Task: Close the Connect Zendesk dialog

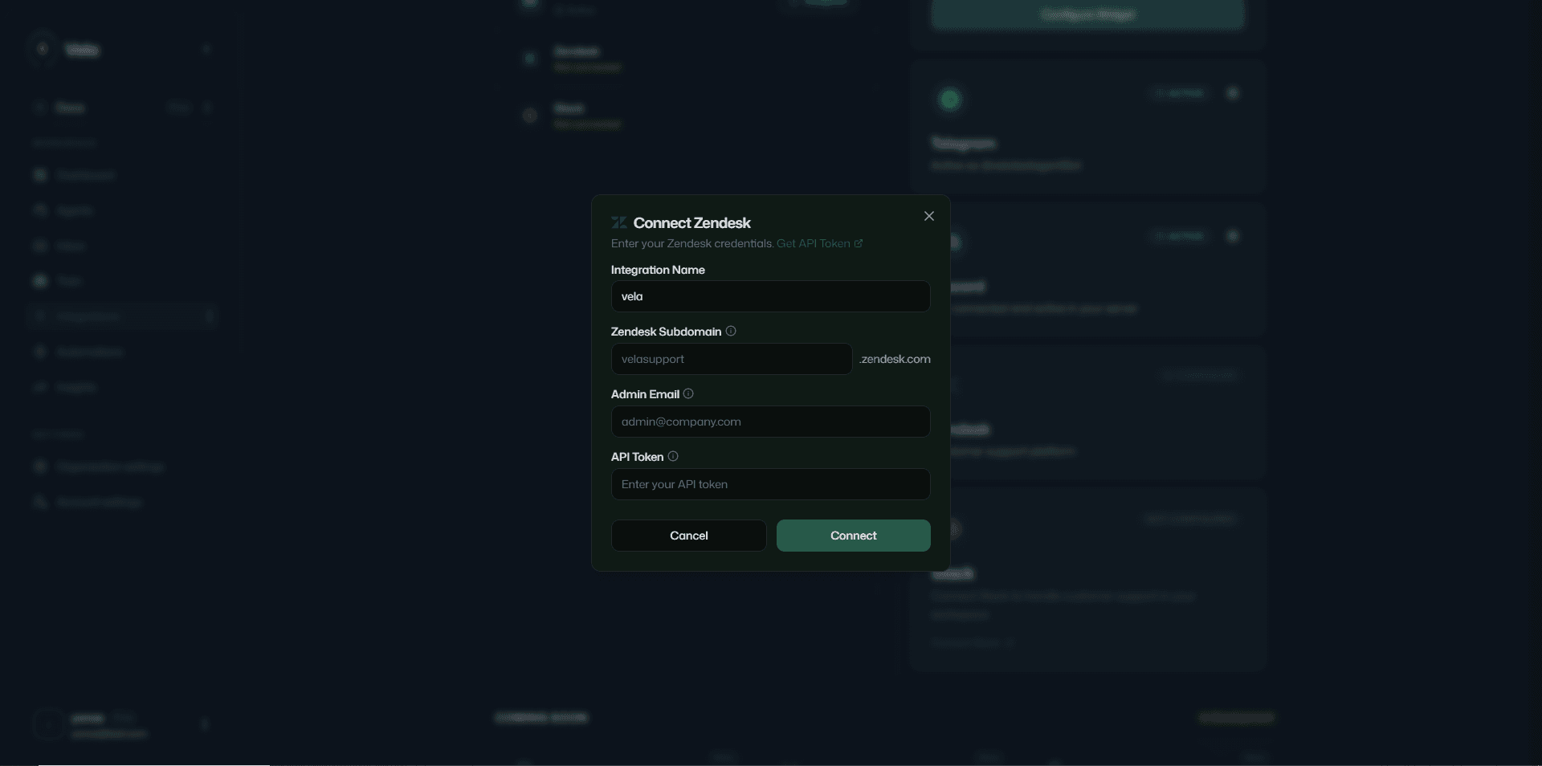Action: click(929, 216)
